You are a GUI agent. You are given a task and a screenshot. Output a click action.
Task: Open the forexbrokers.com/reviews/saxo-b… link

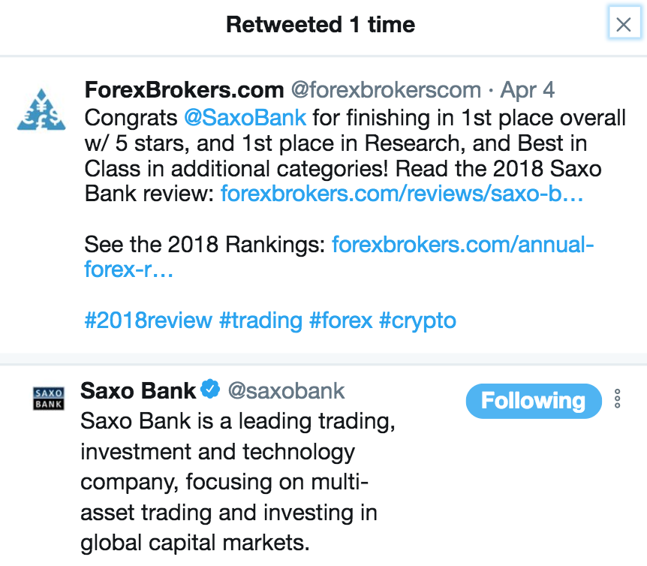(402, 194)
